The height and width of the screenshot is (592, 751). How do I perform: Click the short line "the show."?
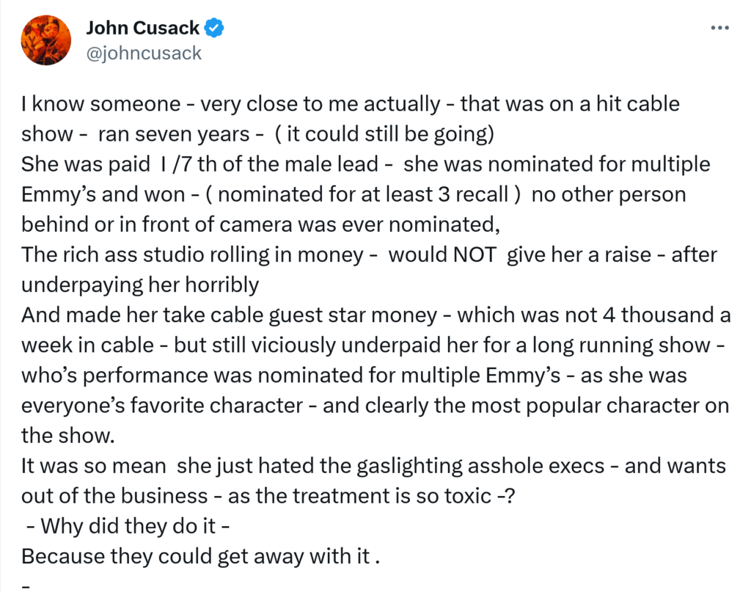pyautogui.click(x=68, y=435)
